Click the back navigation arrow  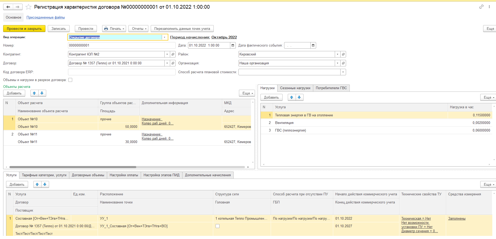coord(8,7)
